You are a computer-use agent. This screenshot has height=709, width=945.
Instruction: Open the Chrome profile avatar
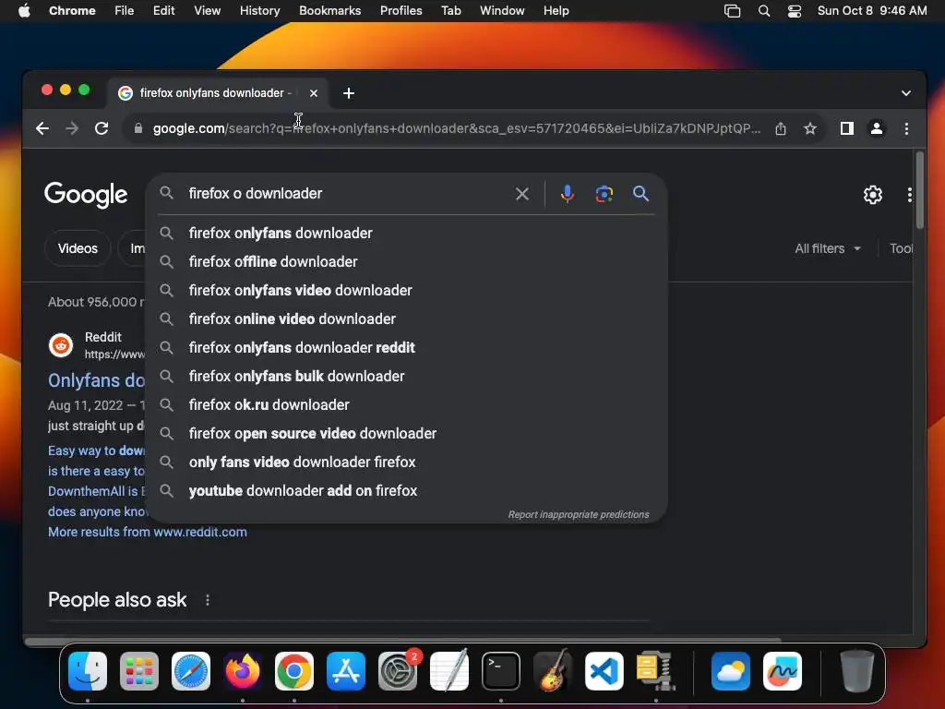coord(877,128)
